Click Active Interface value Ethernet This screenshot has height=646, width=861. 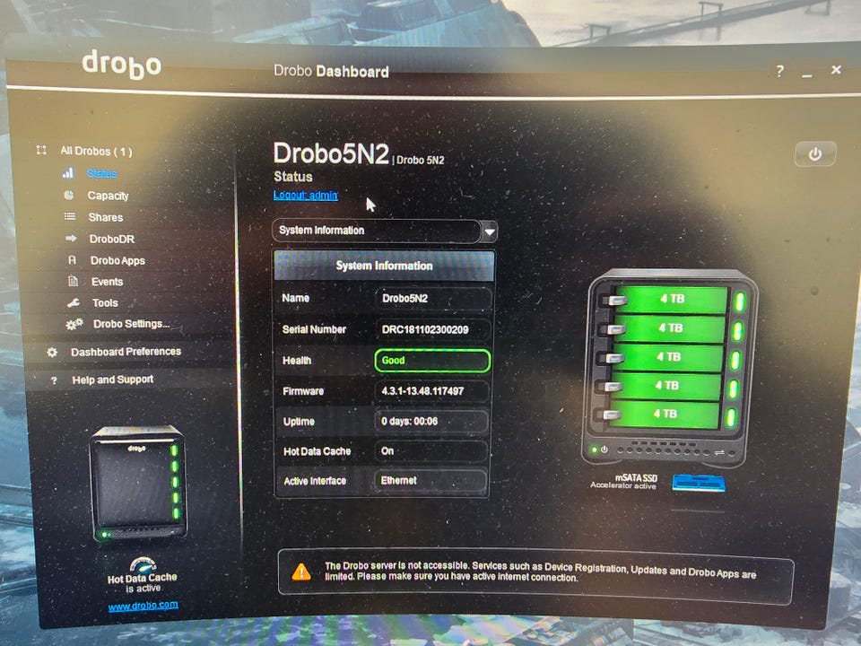(431, 481)
